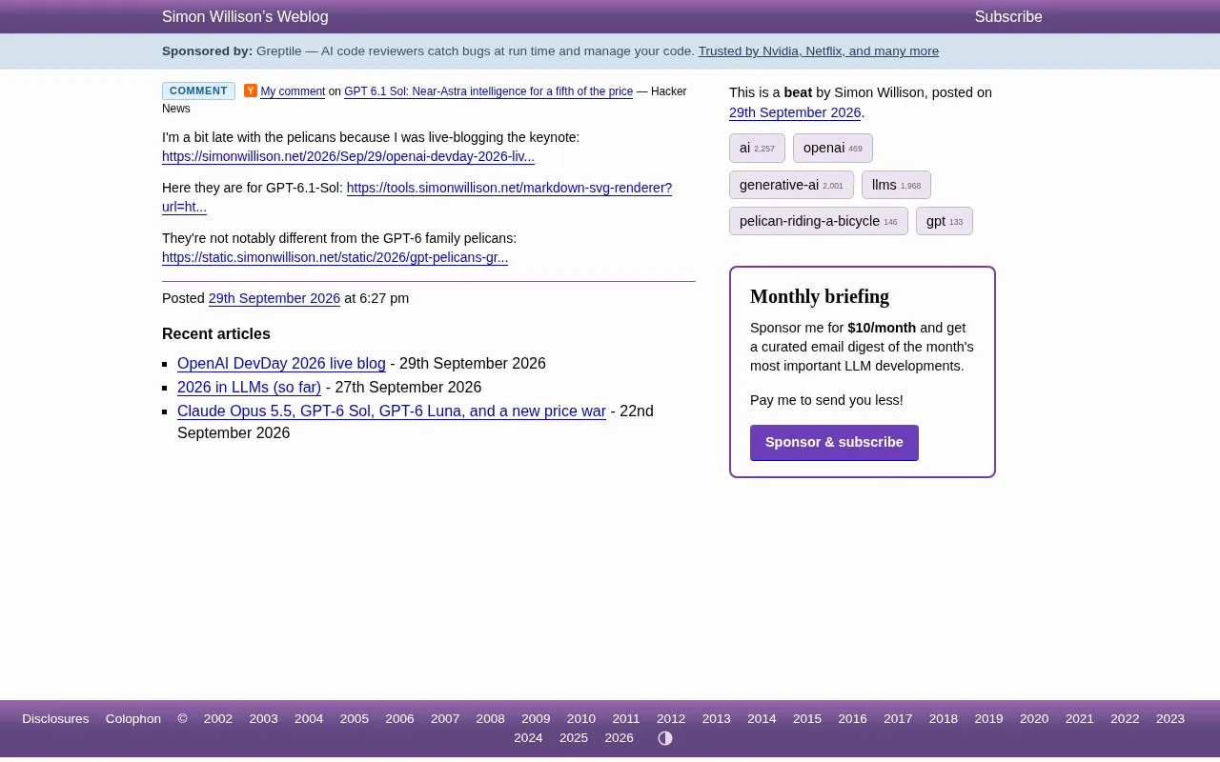This screenshot has height=762, width=1220.
Task: Open the Colophon footer link
Action: 133,719
